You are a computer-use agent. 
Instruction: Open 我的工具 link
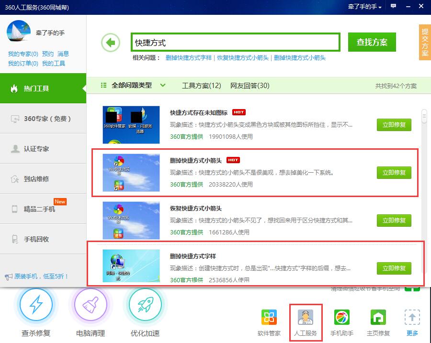coord(54,64)
